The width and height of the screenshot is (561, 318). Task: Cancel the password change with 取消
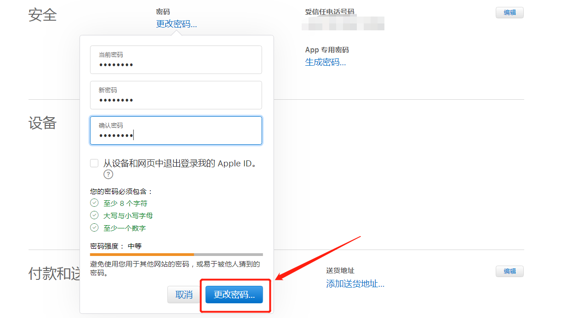(184, 295)
